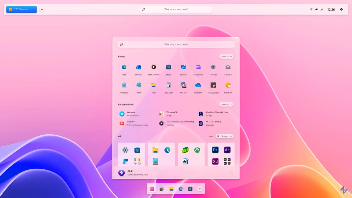The image size is (352, 198).
Task: Select the Adobe Xd icon
Action: (x=215, y=161)
